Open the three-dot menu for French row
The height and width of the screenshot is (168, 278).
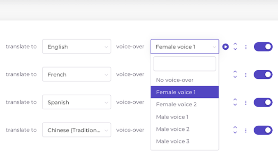tap(246, 75)
